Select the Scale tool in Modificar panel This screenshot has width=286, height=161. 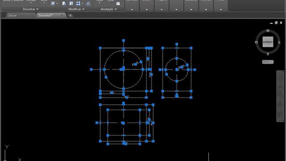pos(71,3)
